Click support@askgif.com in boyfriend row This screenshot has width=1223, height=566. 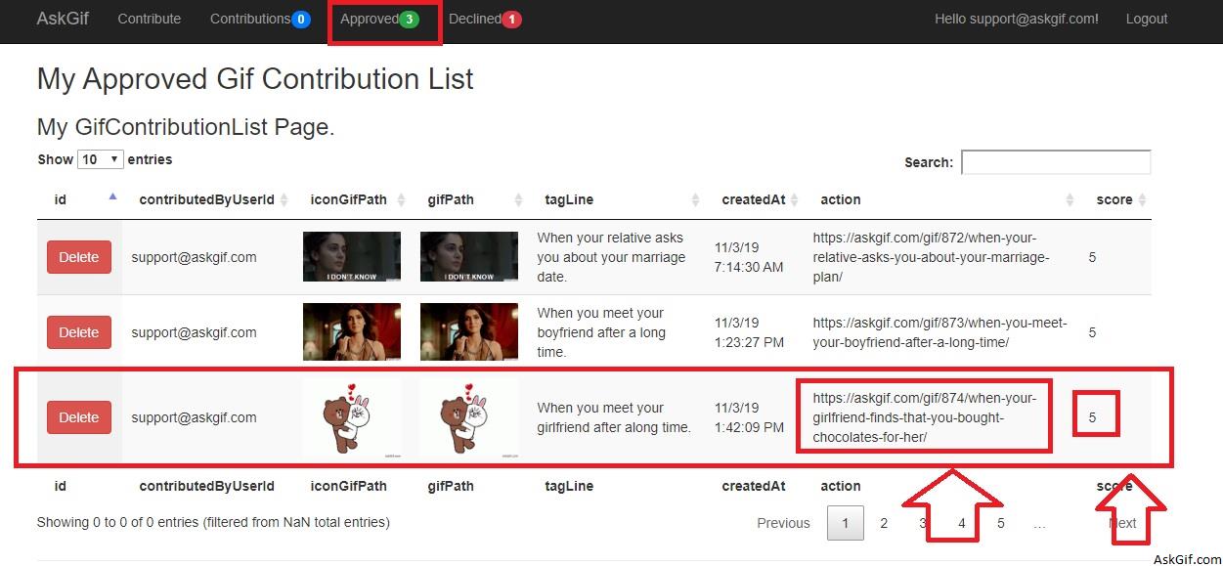coord(195,332)
